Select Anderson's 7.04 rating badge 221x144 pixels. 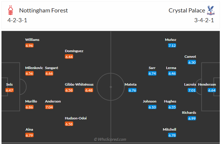point(49,107)
